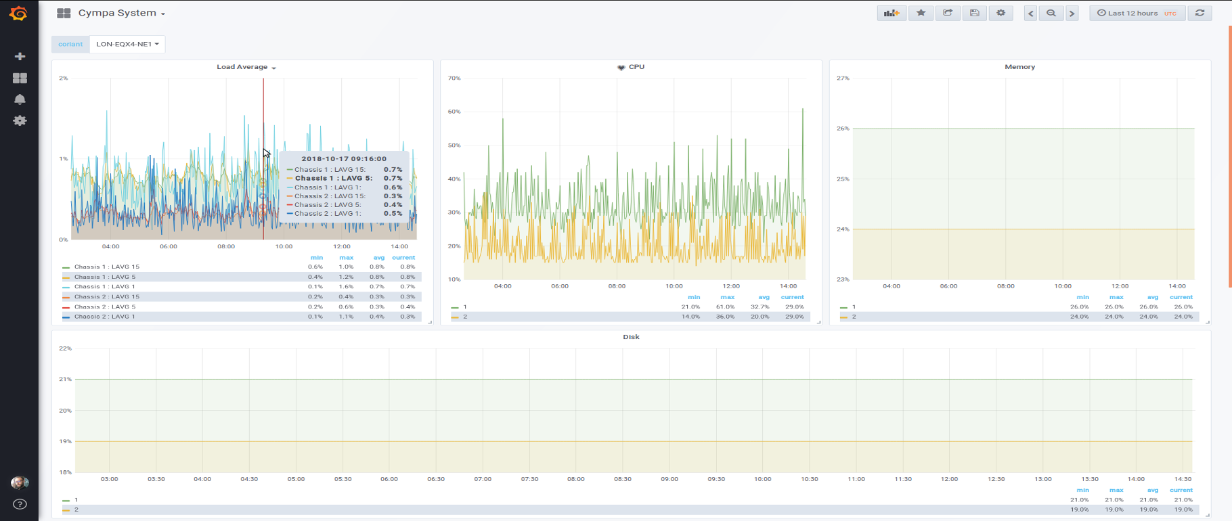Sort CPU legend by max
Screen dimensions: 1232x521
tap(727, 297)
